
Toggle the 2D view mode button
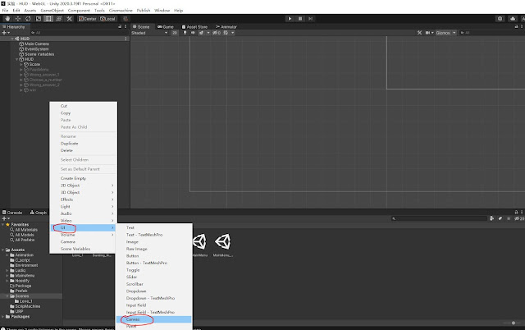175,33
